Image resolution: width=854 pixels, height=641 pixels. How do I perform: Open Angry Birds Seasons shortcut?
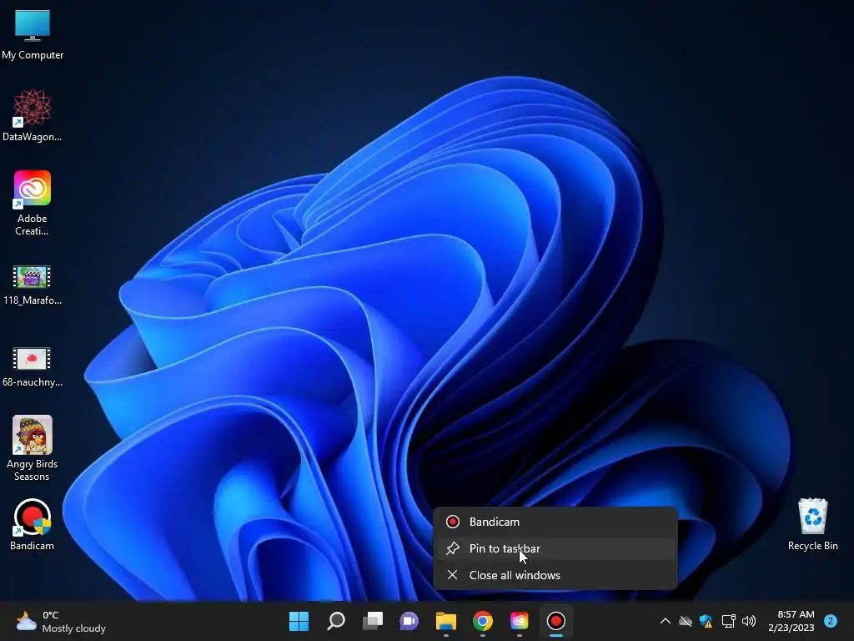(x=33, y=448)
